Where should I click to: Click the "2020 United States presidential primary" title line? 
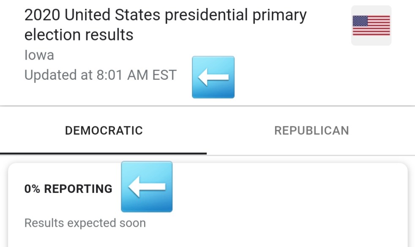click(x=165, y=16)
